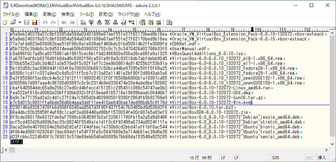This screenshot has height=162, width=336.
Task: Click the [EOF] marker
Action: [16, 141]
